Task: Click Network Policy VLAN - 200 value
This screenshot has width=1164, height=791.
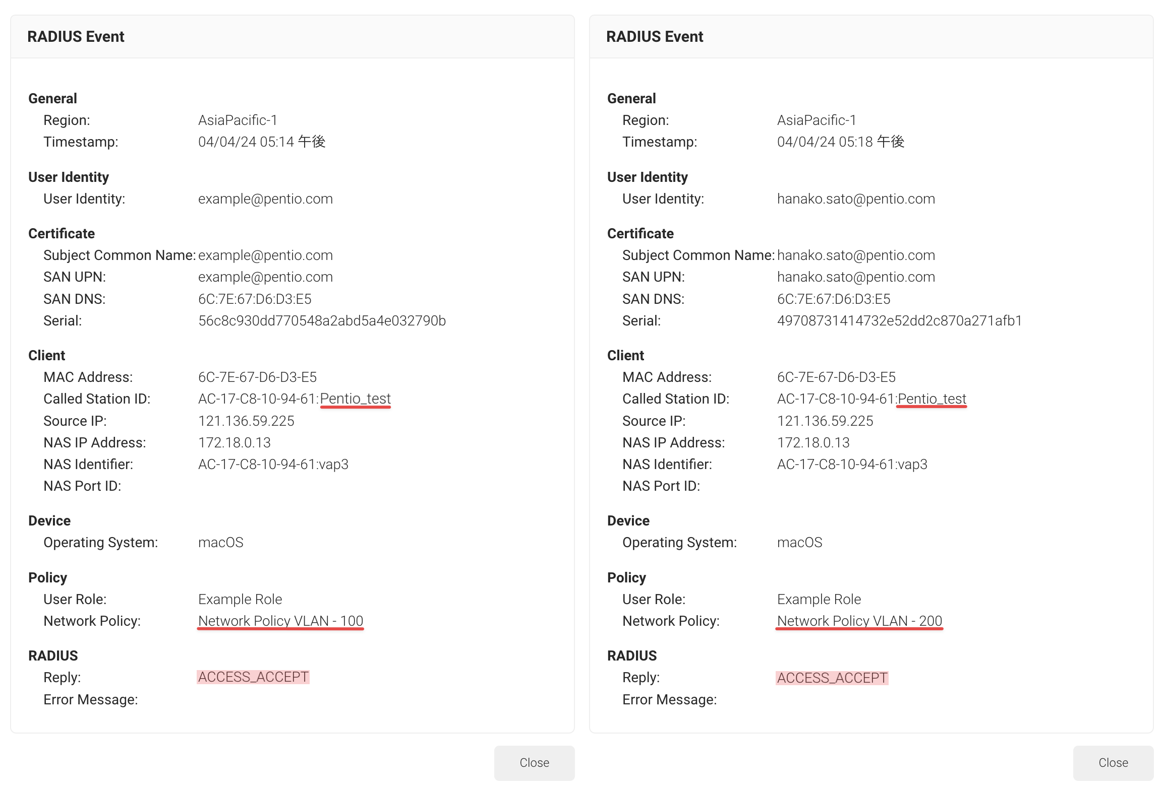Action: [859, 621]
